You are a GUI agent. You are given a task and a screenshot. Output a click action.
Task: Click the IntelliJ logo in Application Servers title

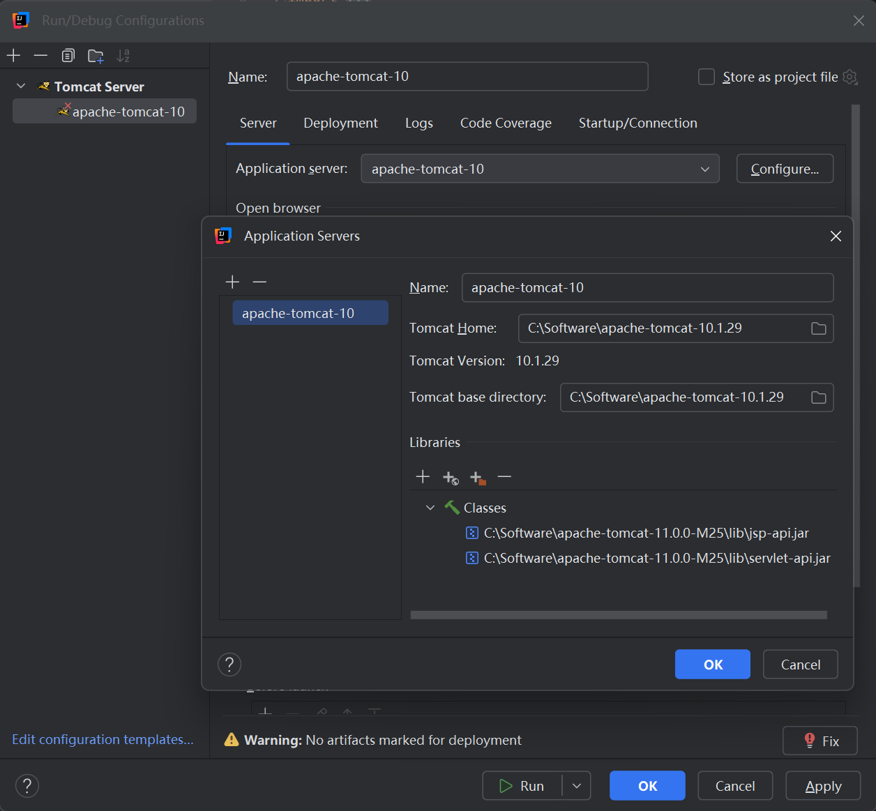223,236
